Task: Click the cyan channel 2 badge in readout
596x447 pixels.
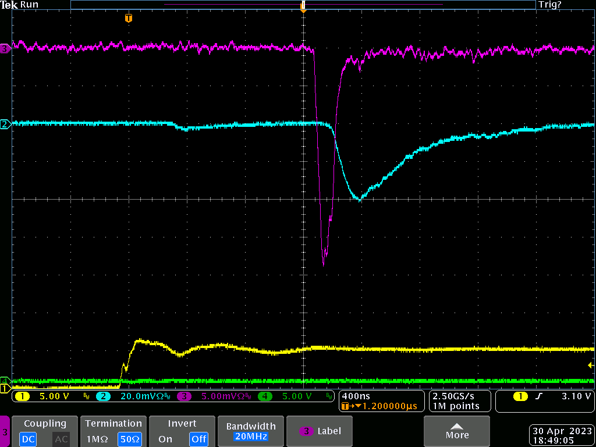Action: pos(103,396)
